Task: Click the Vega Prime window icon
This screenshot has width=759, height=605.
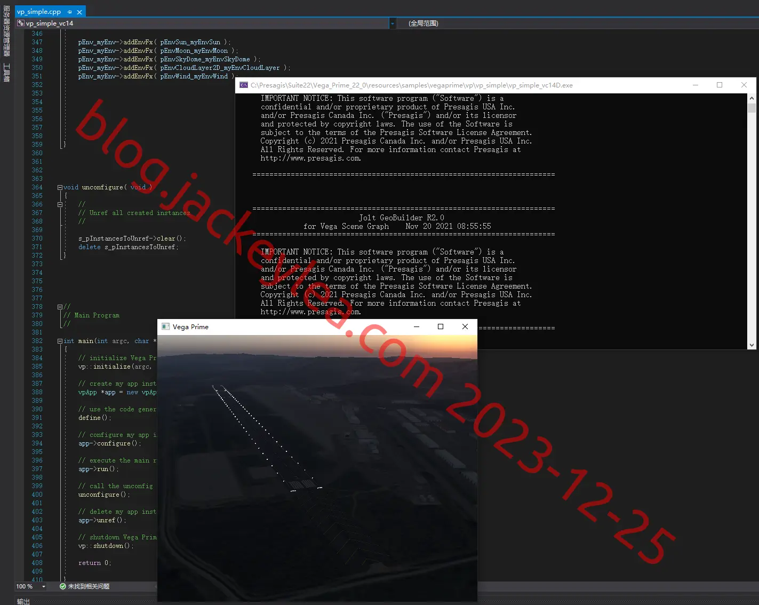Action: (x=166, y=327)
